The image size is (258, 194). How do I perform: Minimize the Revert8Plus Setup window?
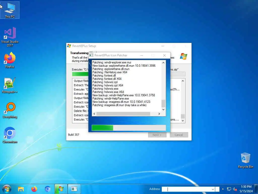[x=163, y=46]
